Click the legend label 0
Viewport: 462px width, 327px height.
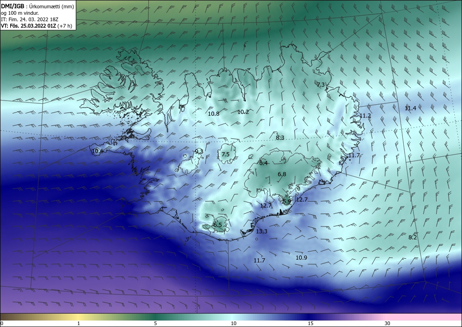2,324
